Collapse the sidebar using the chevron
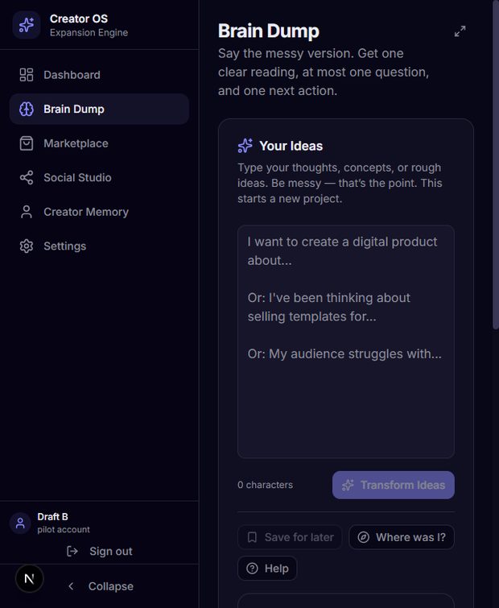499x608 pixels. pos(71,586)
